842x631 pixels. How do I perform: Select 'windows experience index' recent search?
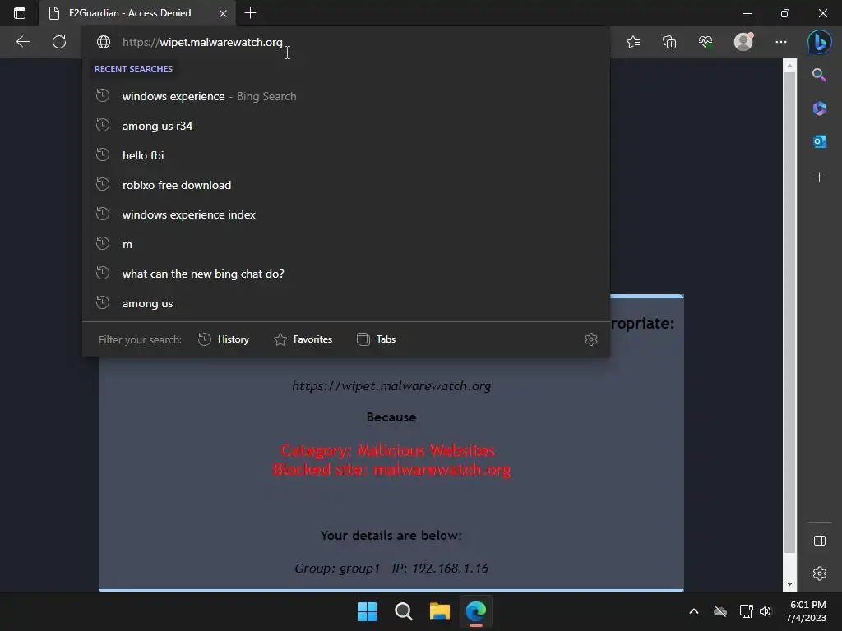click(x=346, y=214)
